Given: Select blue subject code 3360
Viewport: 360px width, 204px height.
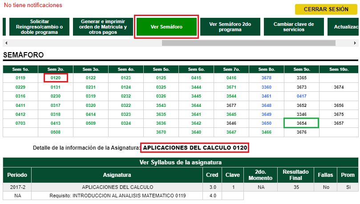Looking at the screenshot, I should click(266, 87).
